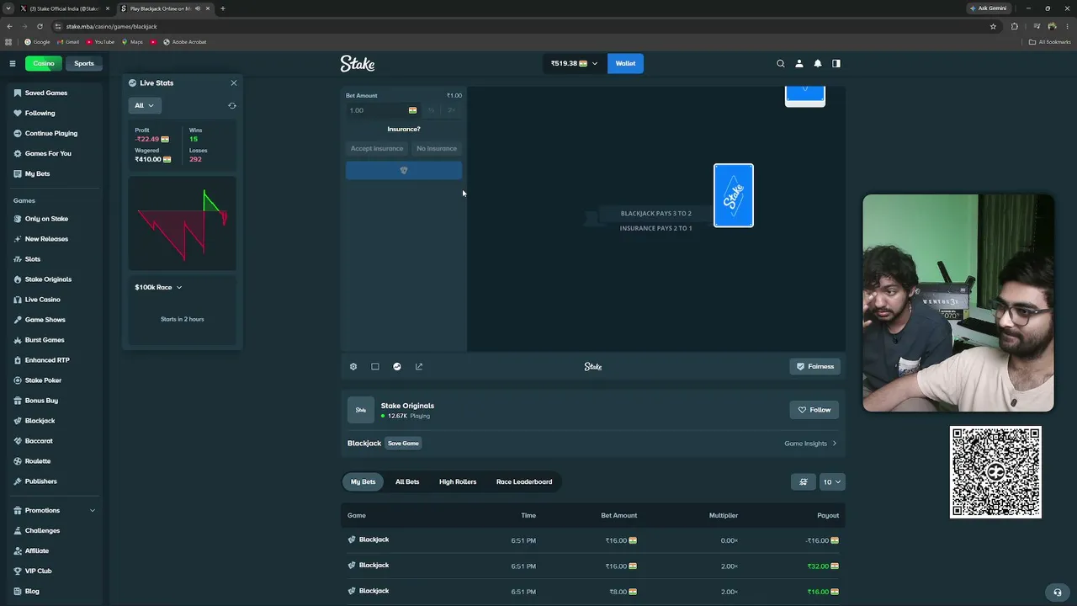Image resolution: width=1077 pixels, height=606 pixels.
Task: Open the rows-per-page 10 dropdown
Action: (x=832, y=481)
